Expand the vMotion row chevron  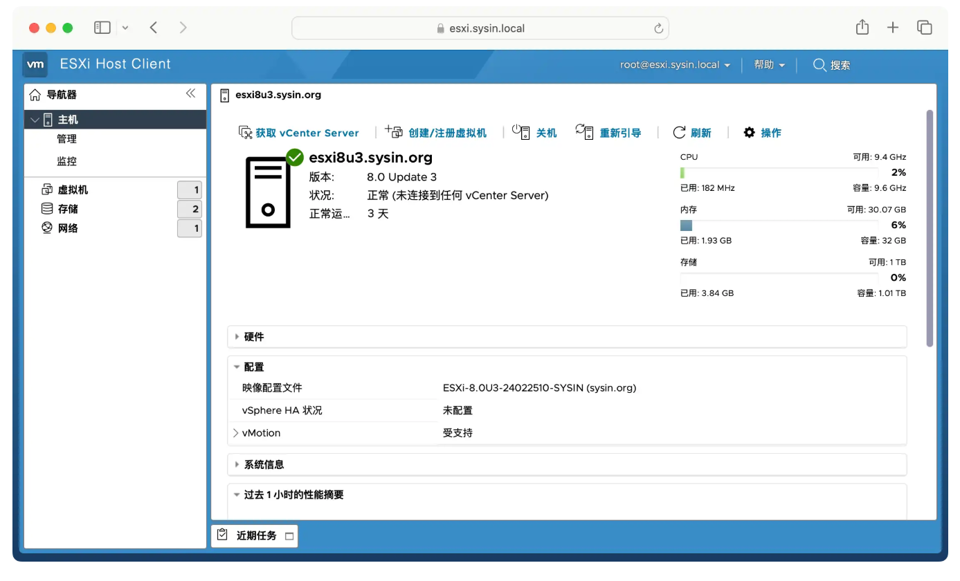(x=236, y=433)
